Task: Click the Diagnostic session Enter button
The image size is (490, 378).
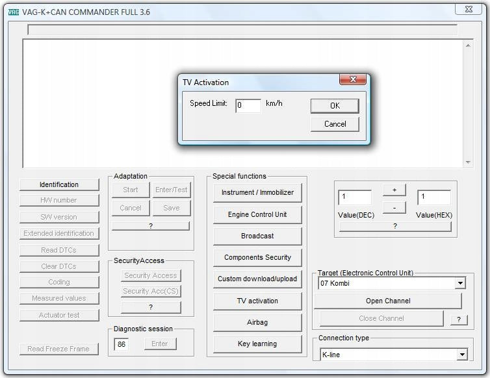Action: pos(160,344)
